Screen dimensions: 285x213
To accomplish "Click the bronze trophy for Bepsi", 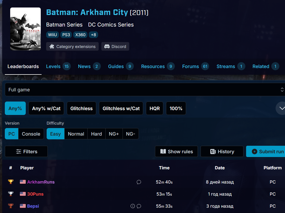I will pyautogui.click(x=11, y=206).
